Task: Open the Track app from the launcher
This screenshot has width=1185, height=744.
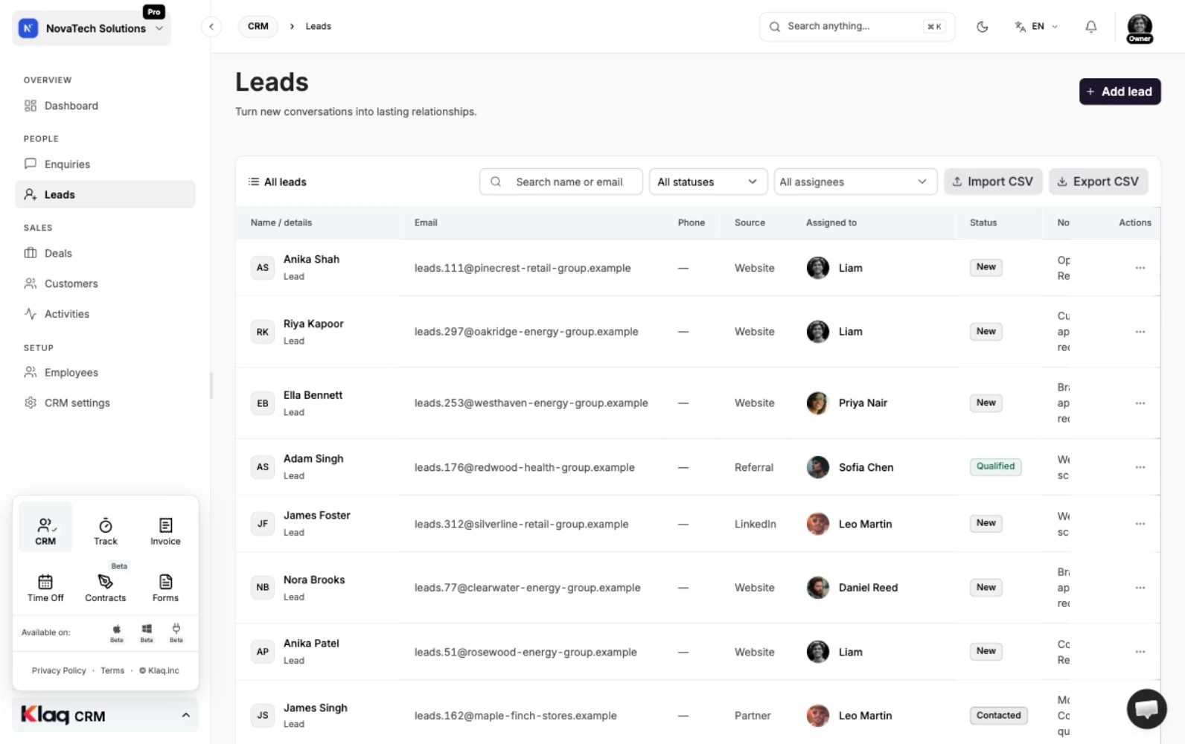Action: click(106, 531)
